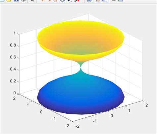Activate the Edit Plot arrow tool
This screenshot has width=157, height=134.
point(32,0)
